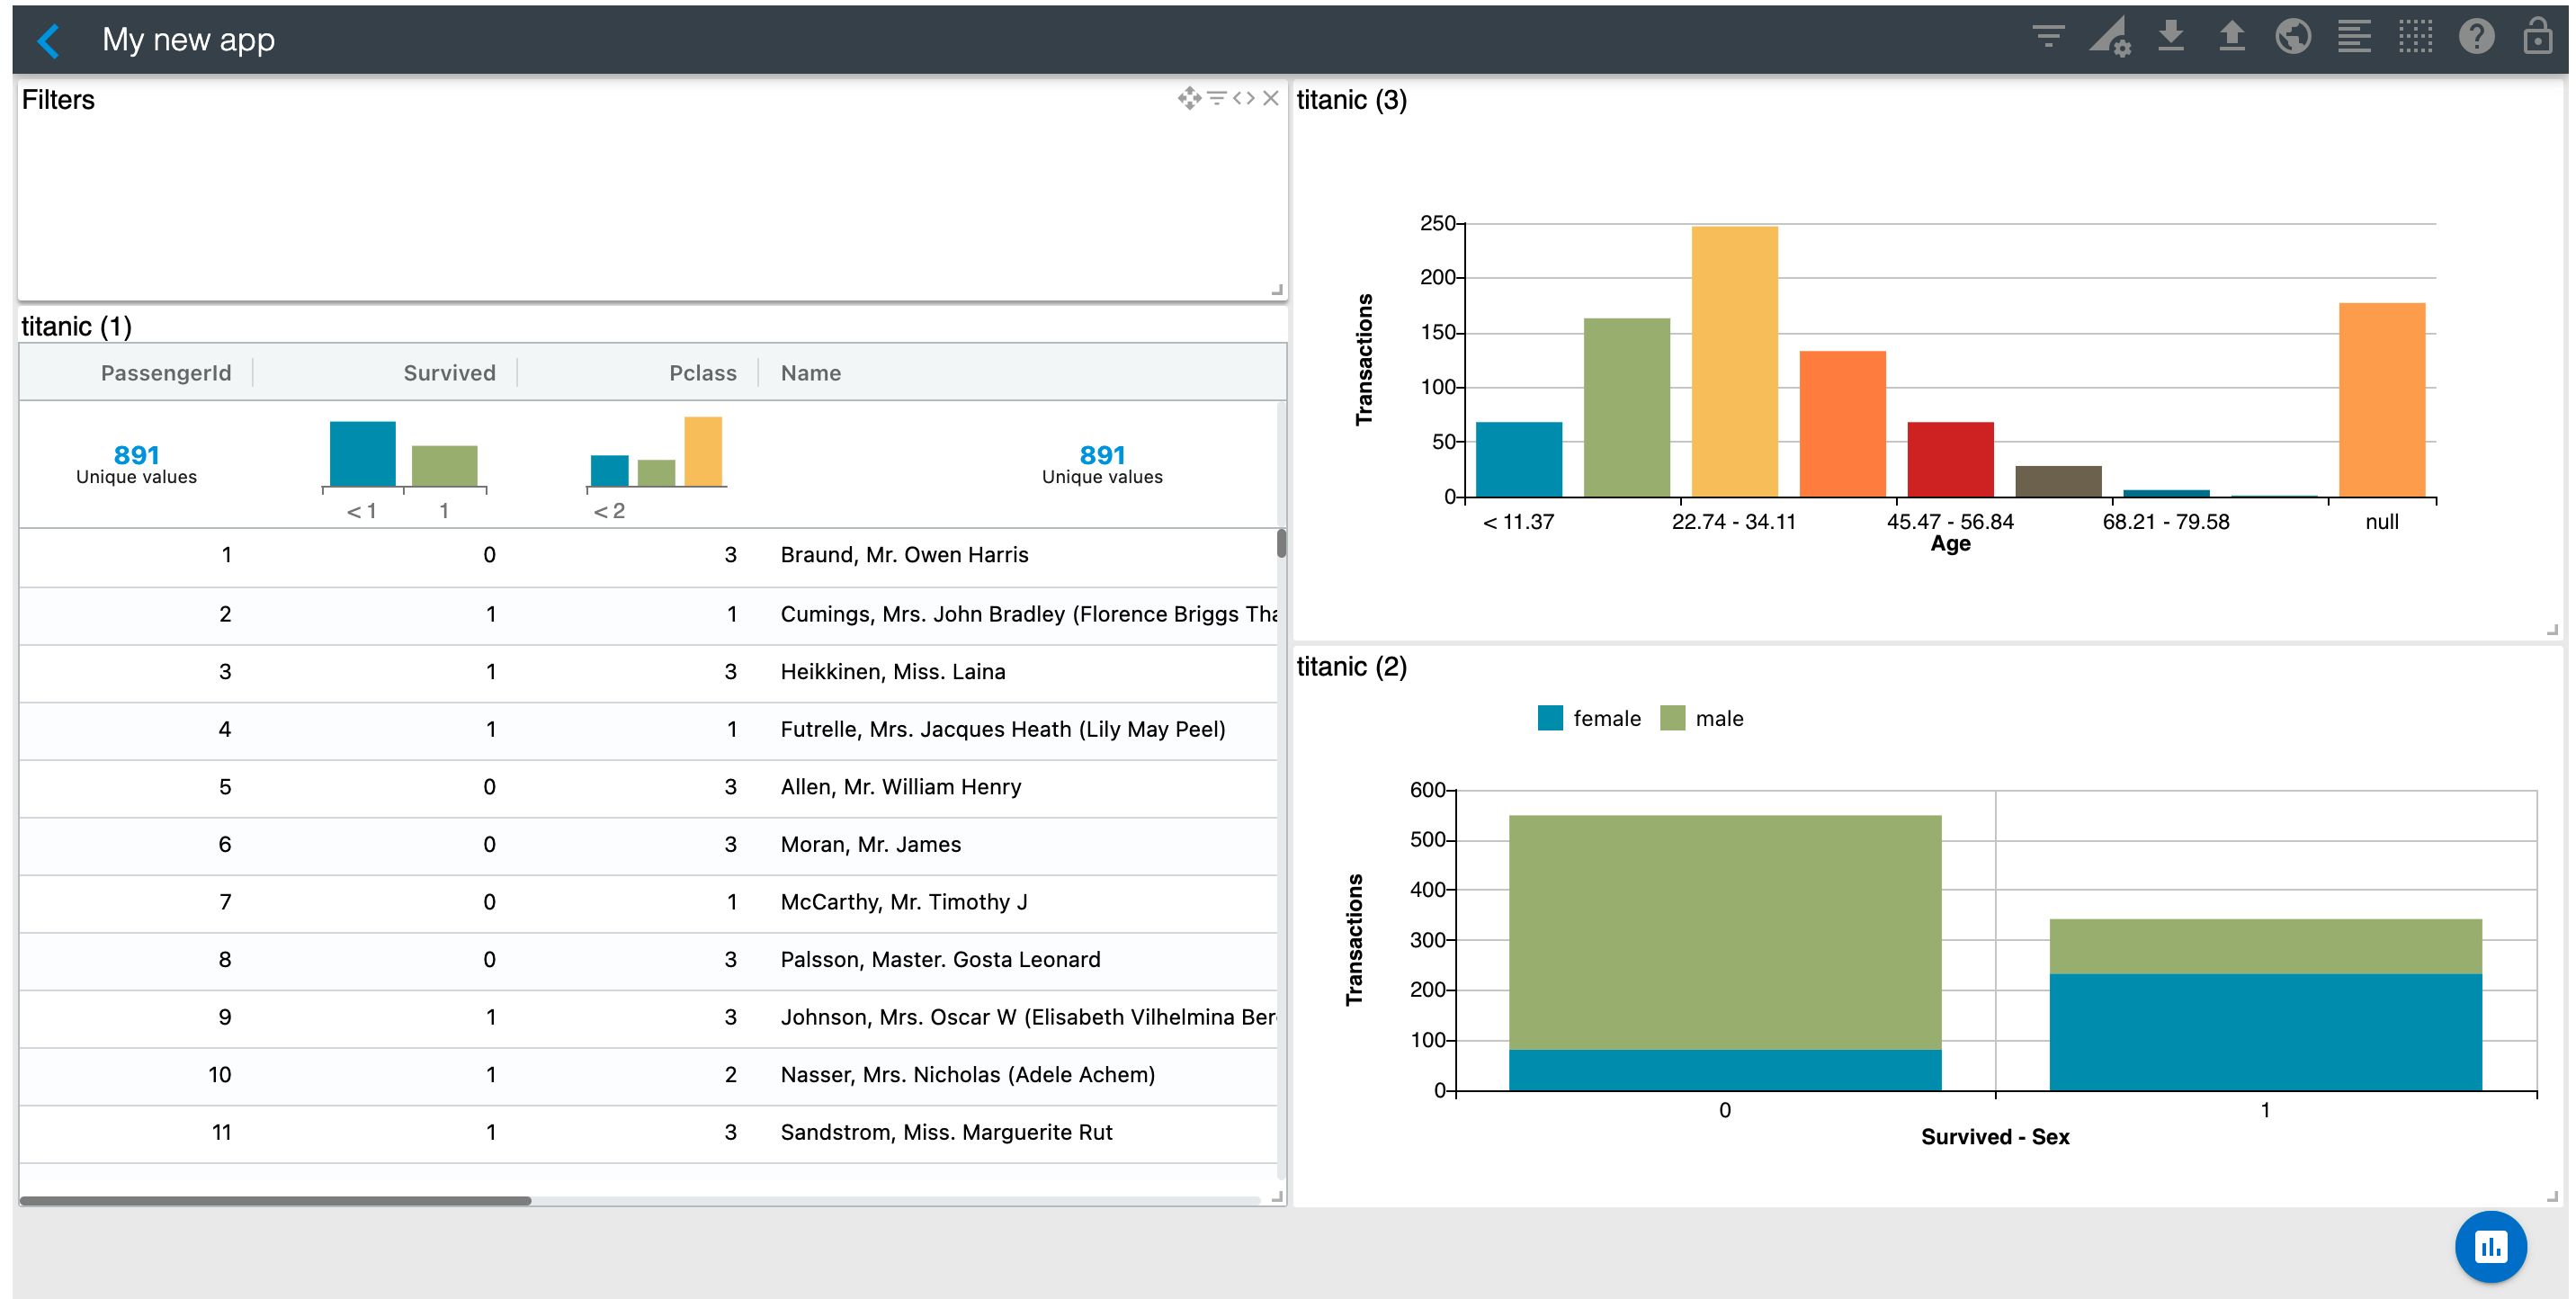Click the Survived column header
The height and width of the screenshot is (1299, 2576).
(x=449, y=373)
